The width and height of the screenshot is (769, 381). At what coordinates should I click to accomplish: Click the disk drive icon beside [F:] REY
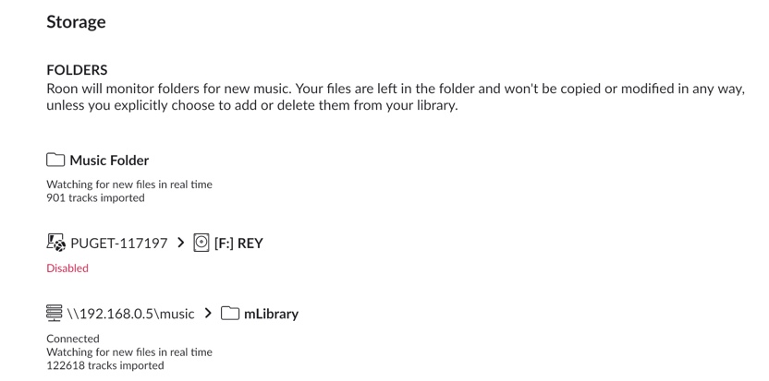tap(201, 243)
